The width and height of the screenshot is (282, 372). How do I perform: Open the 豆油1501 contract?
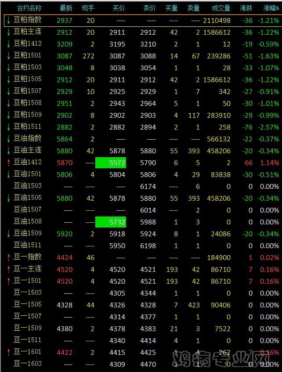tap(28, 174)
